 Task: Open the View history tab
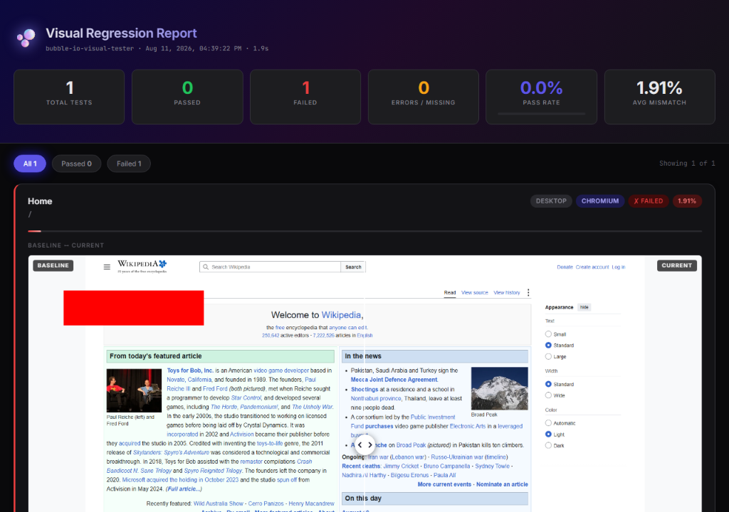pos(507,293)
